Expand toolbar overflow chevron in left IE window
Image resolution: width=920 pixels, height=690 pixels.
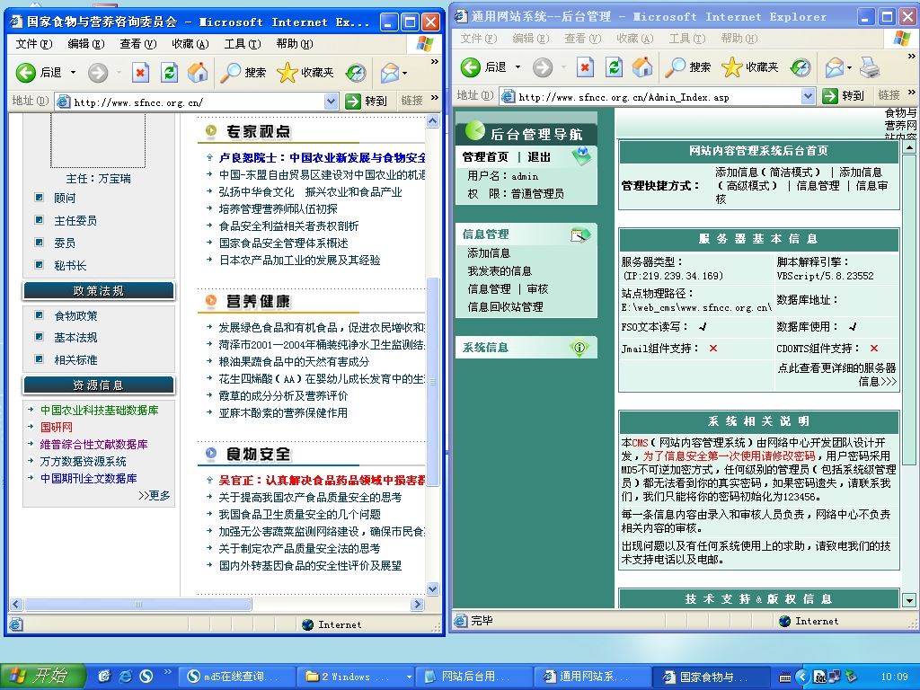point(434,62)
